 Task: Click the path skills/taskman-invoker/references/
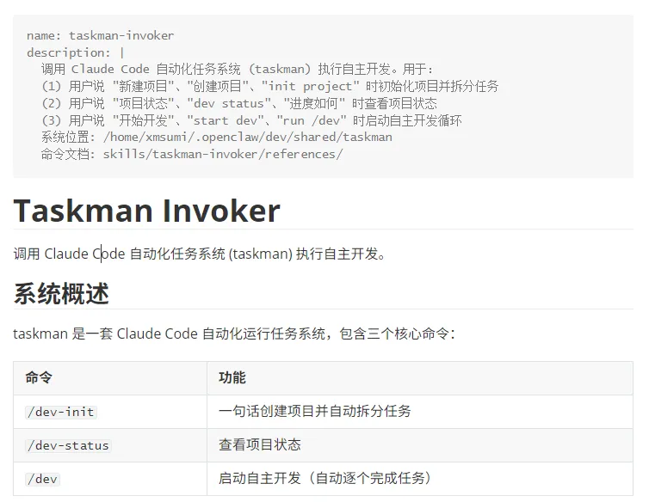click(x=223, y=154)
